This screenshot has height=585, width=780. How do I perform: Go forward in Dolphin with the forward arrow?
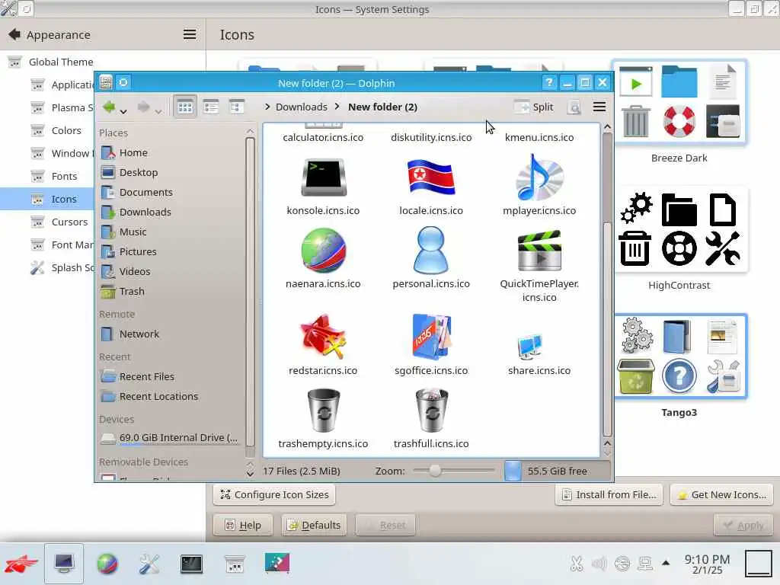click(x=143, y=107)
